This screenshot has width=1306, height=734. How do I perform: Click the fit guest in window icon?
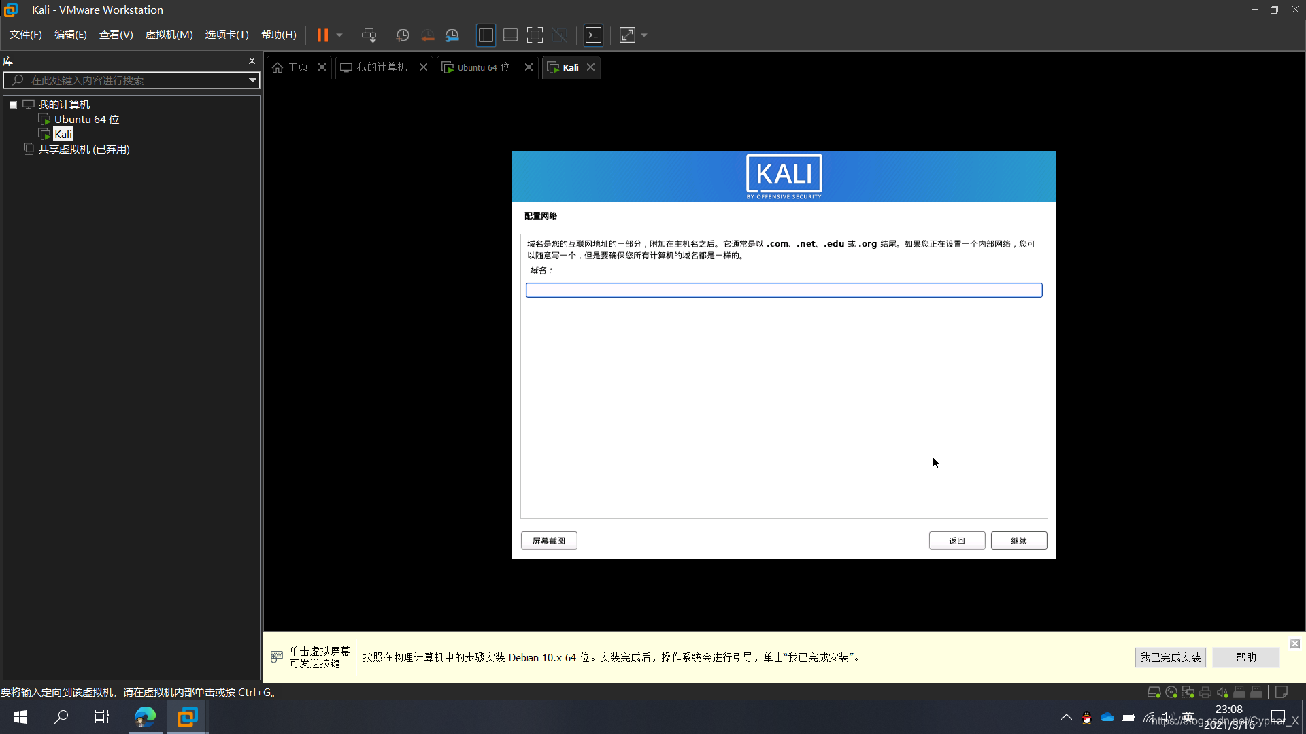pyautogui.click(x=627, y=35)
